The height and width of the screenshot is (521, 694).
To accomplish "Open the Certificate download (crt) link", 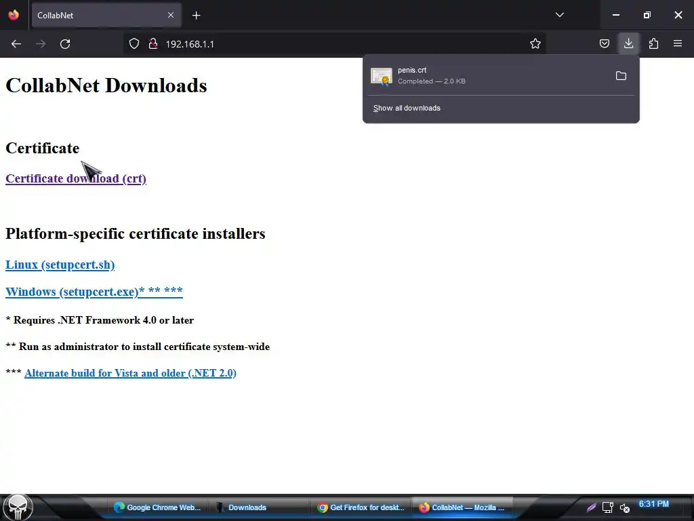I will pyautogui.click(x=76, y=178).
